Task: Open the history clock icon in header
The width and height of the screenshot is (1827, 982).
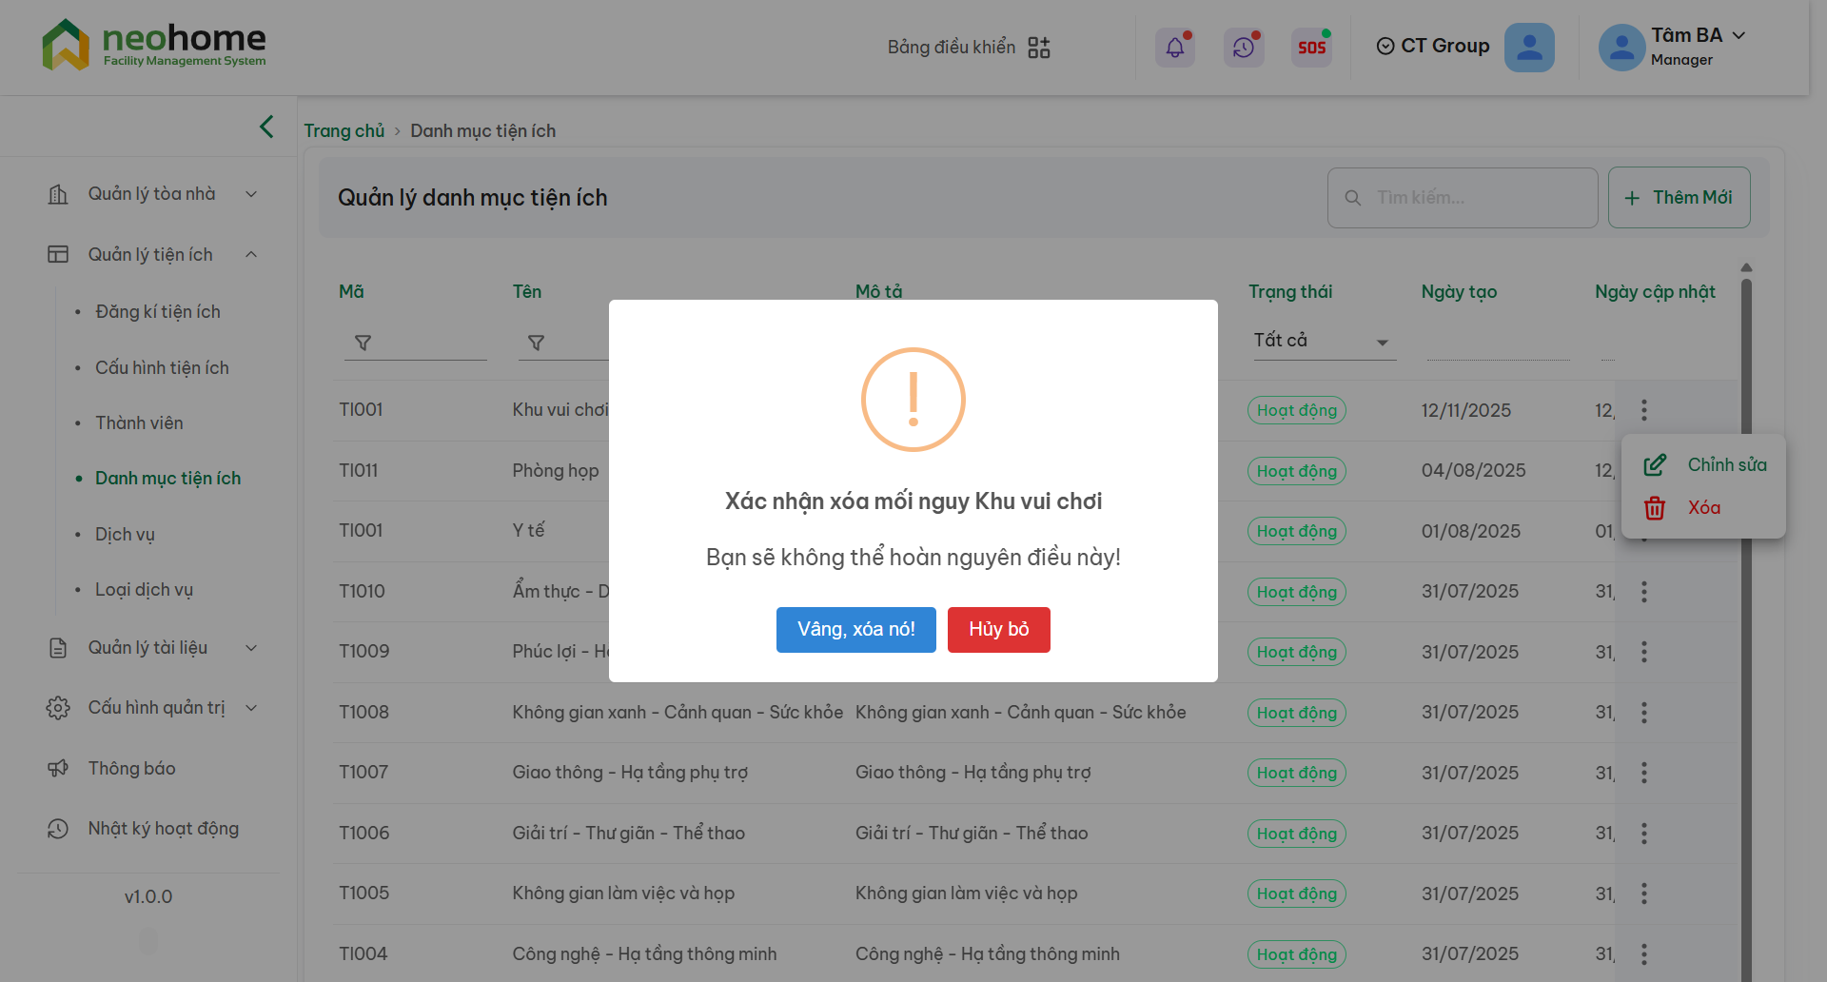Action: tap(1244, 48)
